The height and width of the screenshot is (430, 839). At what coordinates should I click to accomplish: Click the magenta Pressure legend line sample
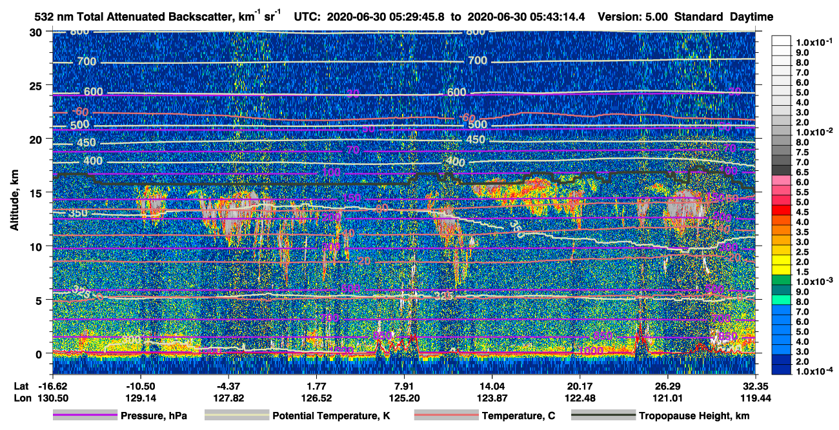pos(85,416)
